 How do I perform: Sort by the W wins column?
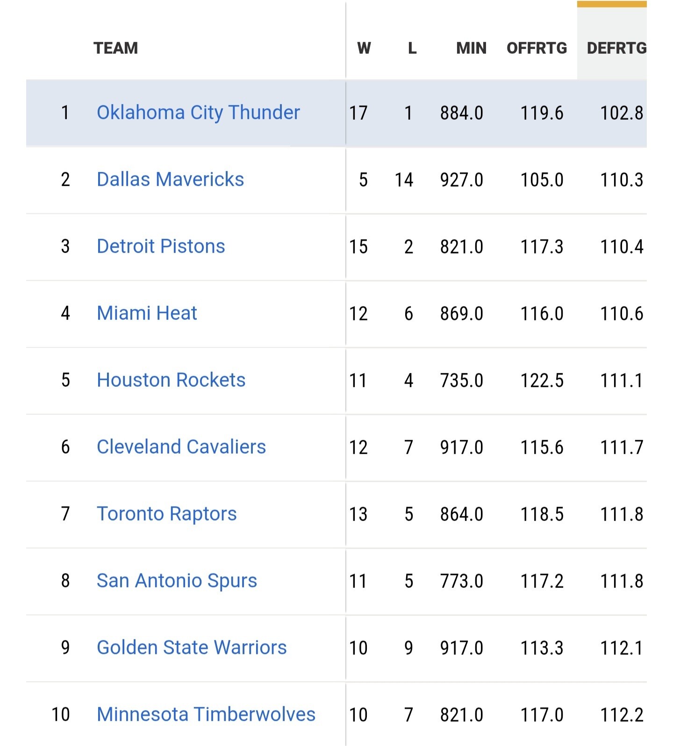point(364,48)
